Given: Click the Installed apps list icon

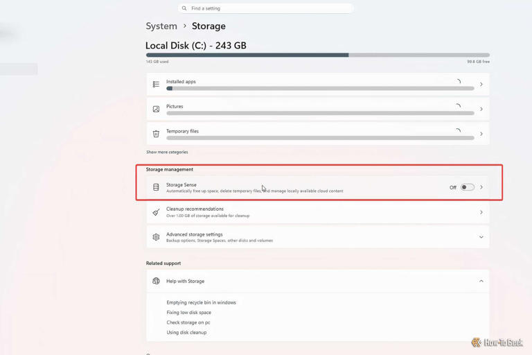Looking at the screenshot, I should tap(156, 85).
